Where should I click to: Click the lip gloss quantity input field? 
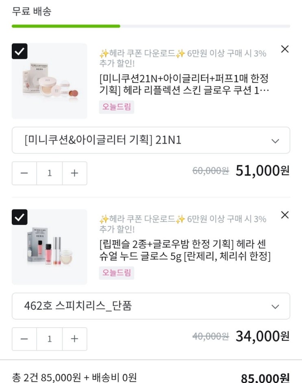[x=50, y=339]
